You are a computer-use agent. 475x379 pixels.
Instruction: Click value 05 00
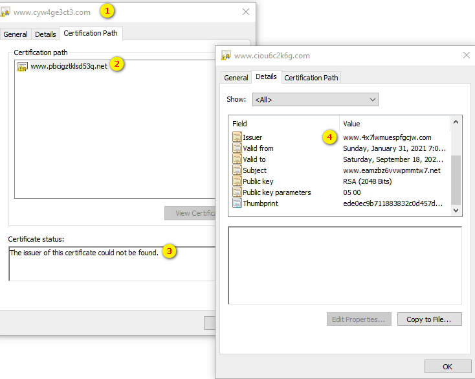click(351, 192)
